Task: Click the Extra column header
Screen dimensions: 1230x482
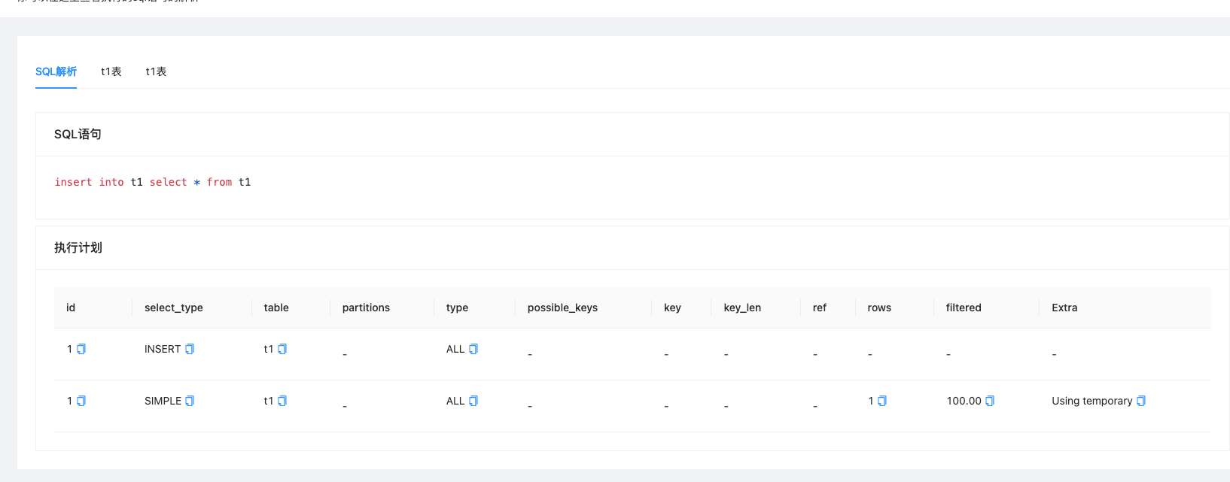Action: pos(1064,308)
